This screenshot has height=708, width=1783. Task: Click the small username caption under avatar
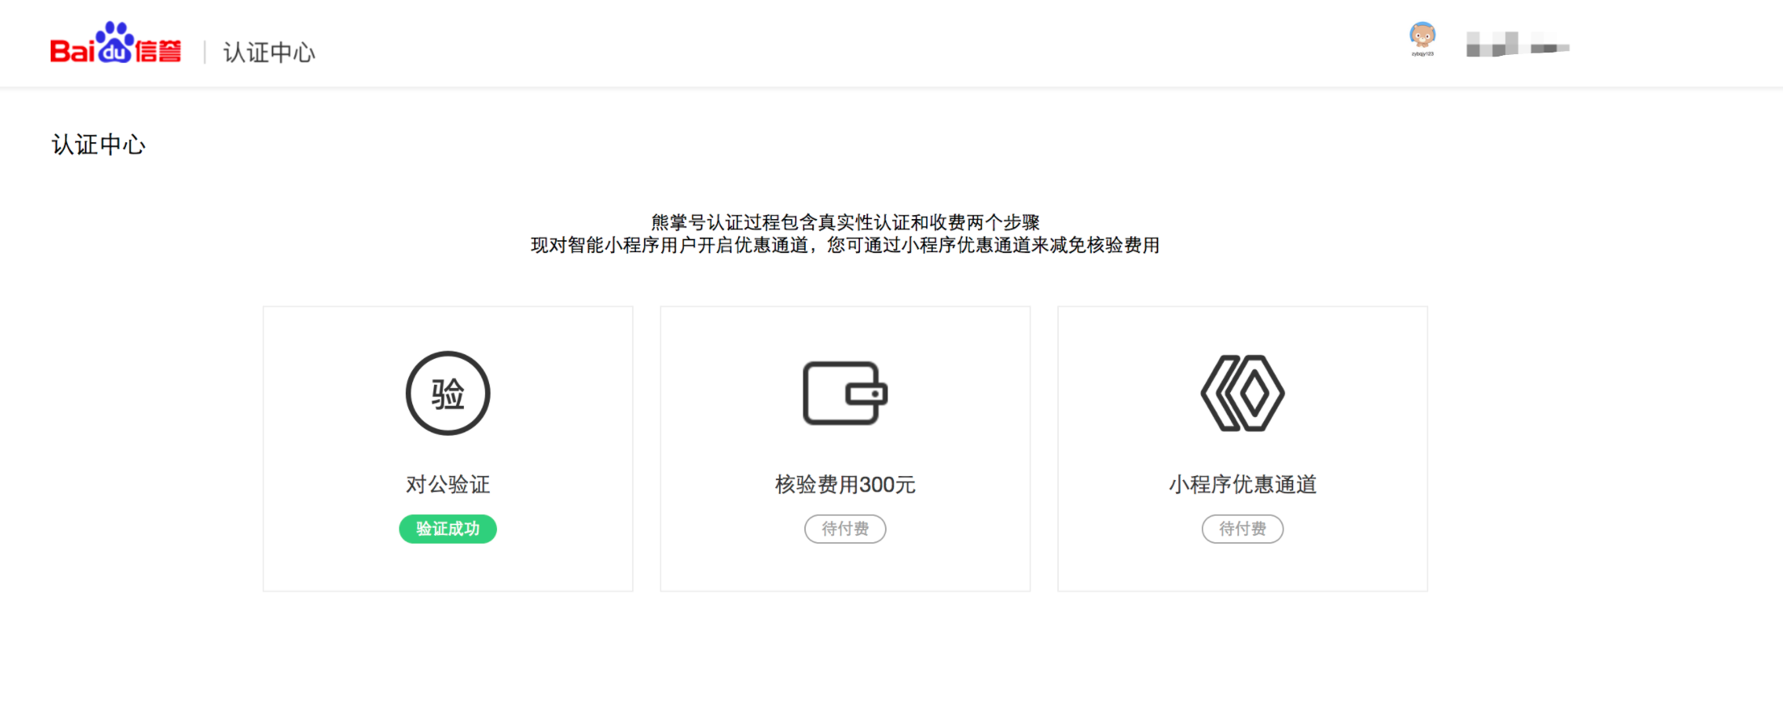pyautogui.click(x=1423, y=54)
